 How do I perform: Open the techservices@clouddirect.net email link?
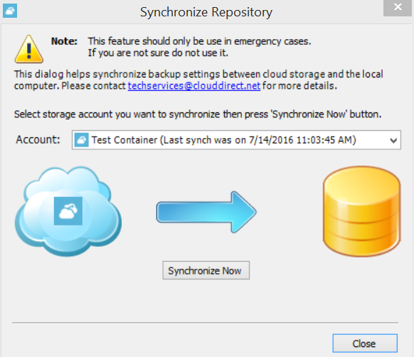[194, 86]
